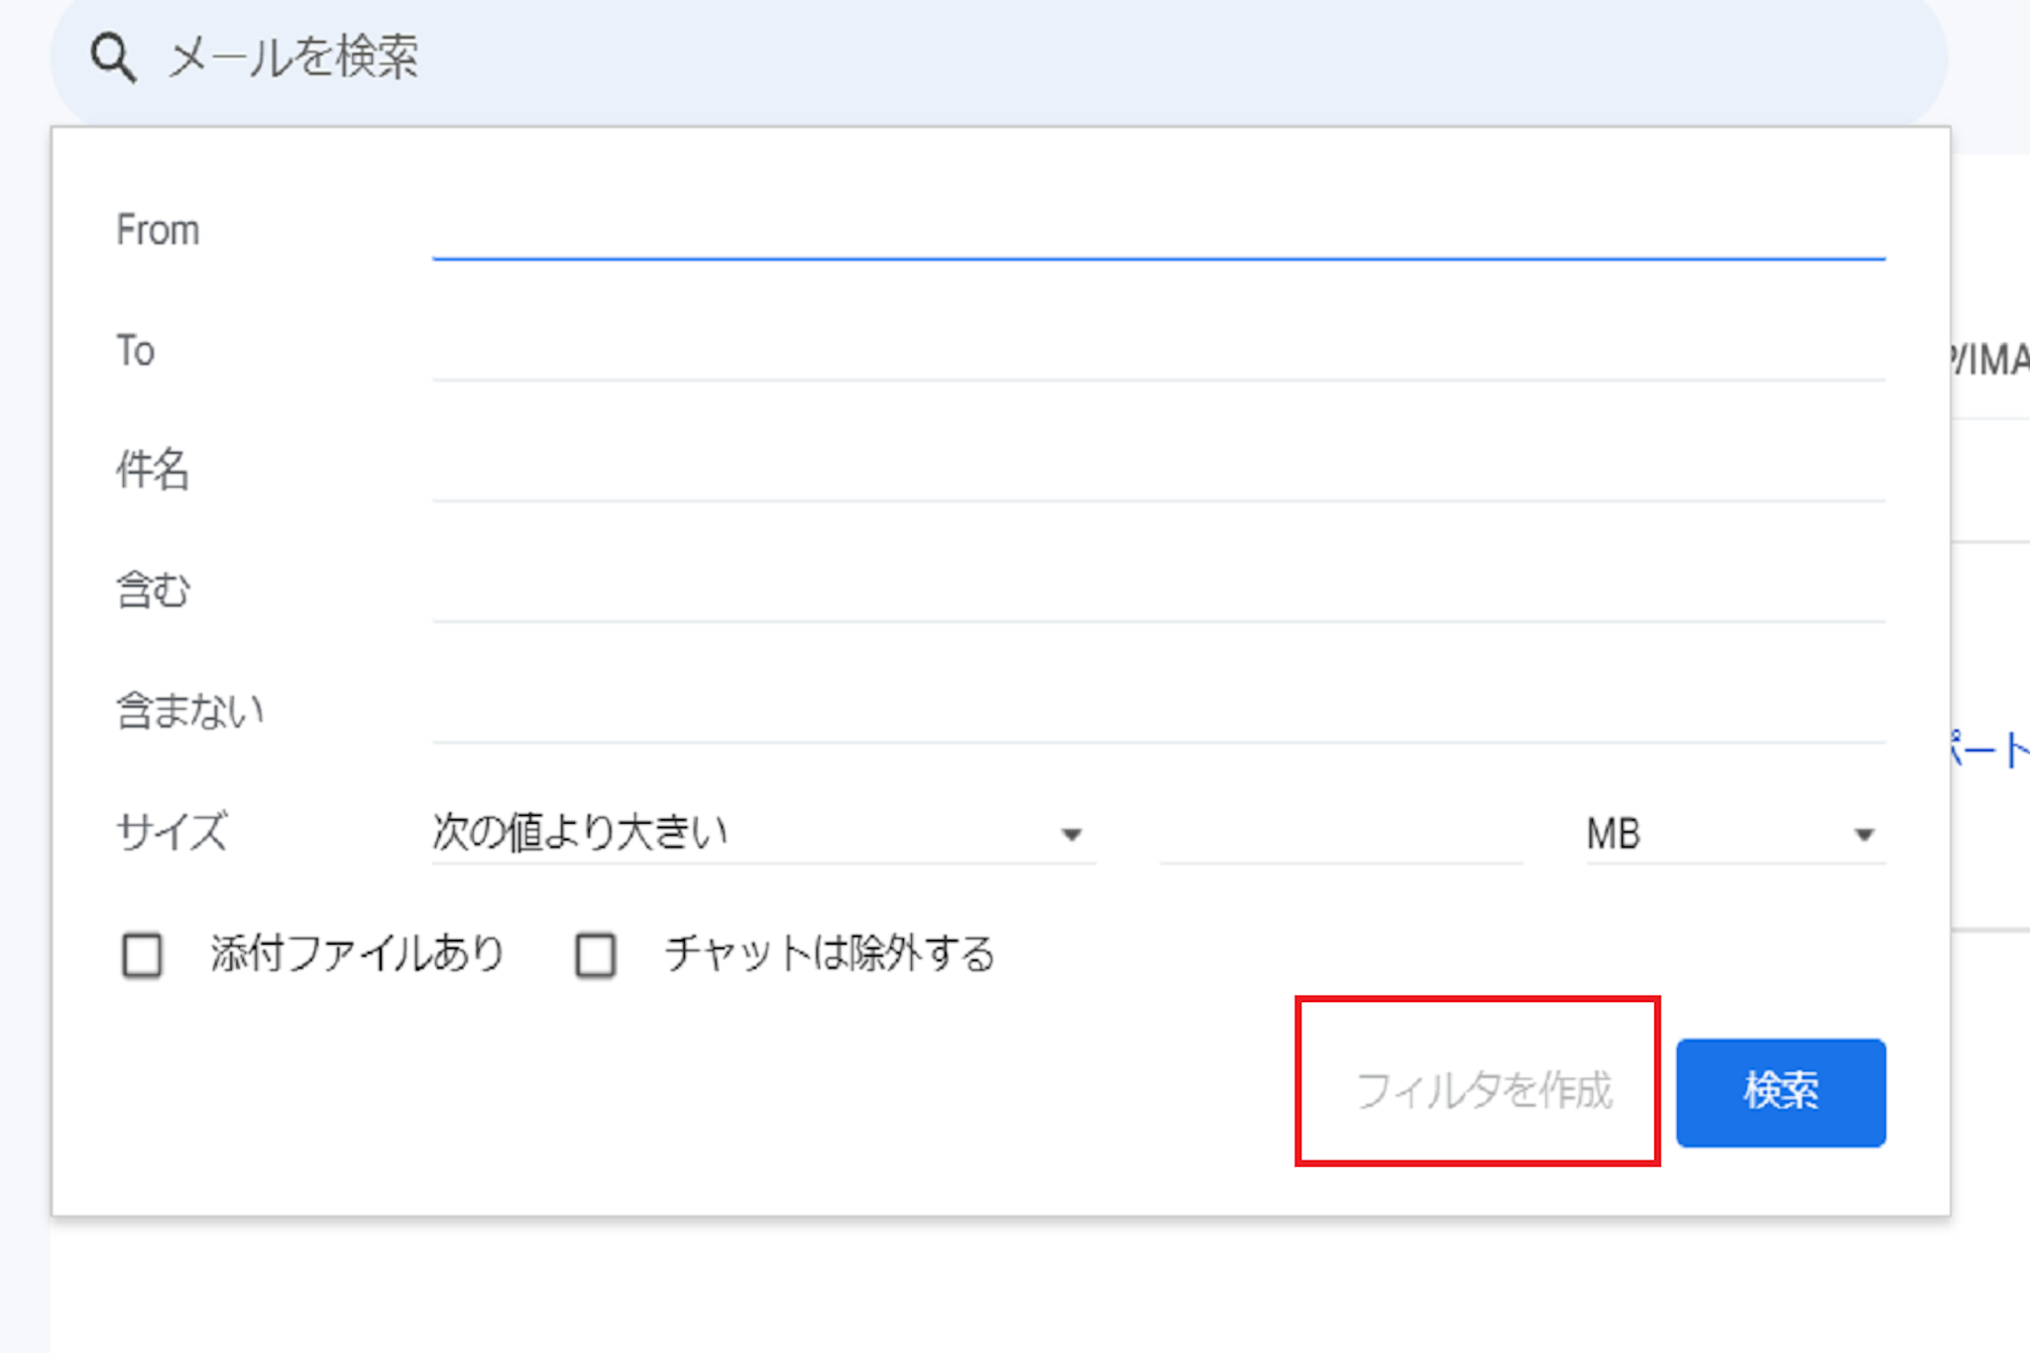Click the チャットは除外する label text
The height and width of the screenshot is (1353, 2030).
click(x=829, y=954)
